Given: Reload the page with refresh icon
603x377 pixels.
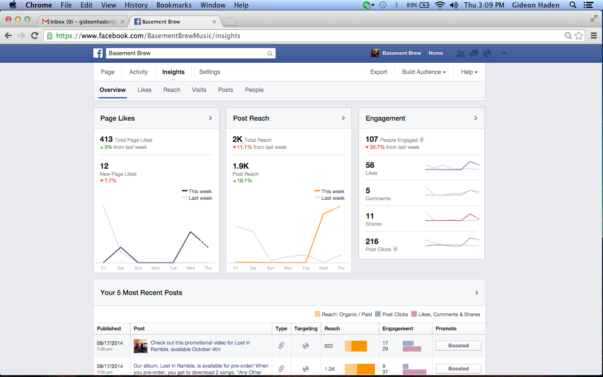Looking at the screenshot, I should click(34, 35).
